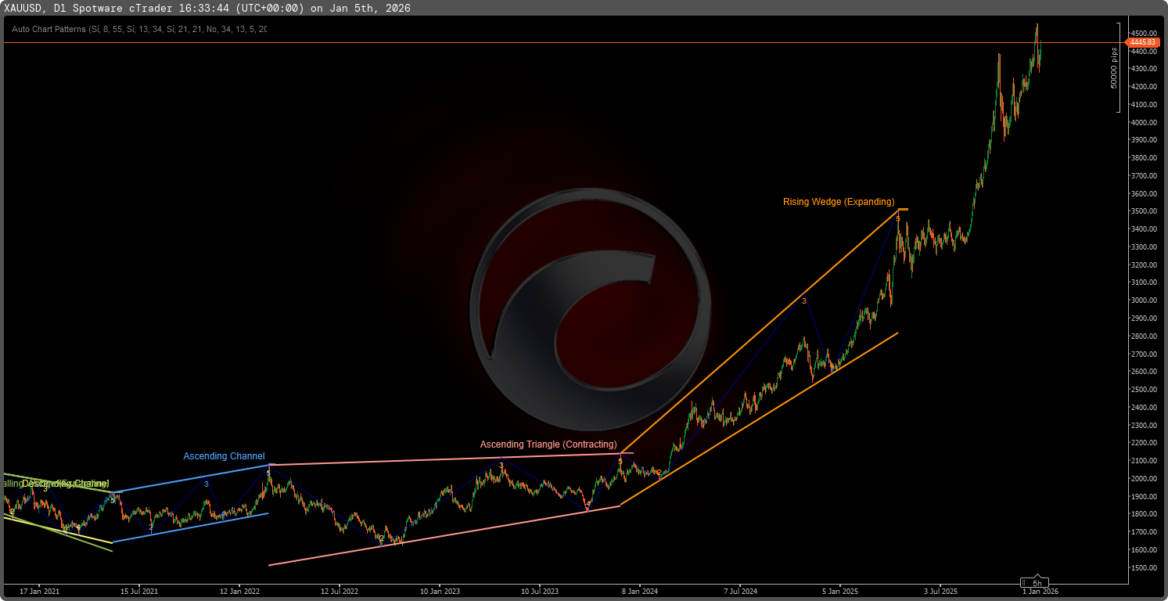Screen dimensions: 1168x601
Task: Click the cTrader logo watermark
Action: [591, 309]
